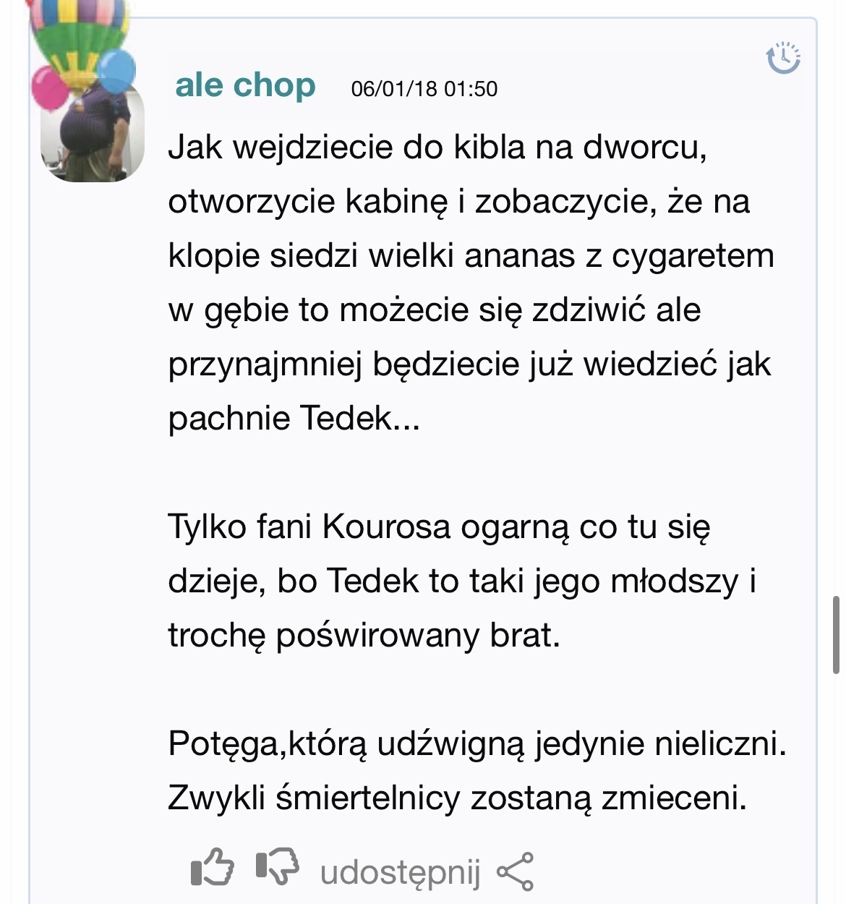This screenshot has height=904, width=846.
Task: Click the blue balloon decoration
Action: tap(116, 70)
